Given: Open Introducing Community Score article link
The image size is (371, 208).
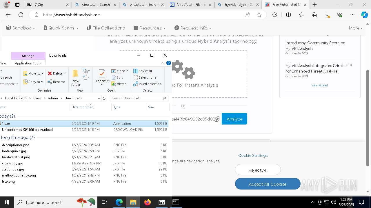Looking at the screenshot, I should point(315,46).
